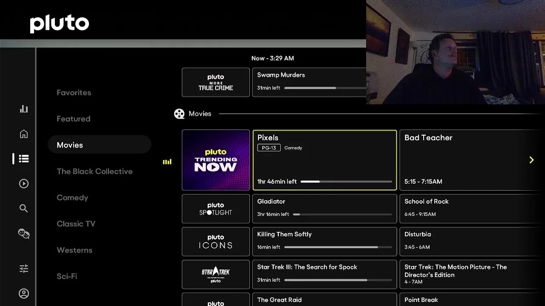The width and height of the screenshot is (545, 306).
Task: Click the Movies section heading text
Action: coord(200,113)
